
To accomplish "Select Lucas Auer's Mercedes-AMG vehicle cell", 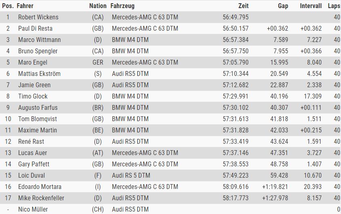I will (145, 153).
